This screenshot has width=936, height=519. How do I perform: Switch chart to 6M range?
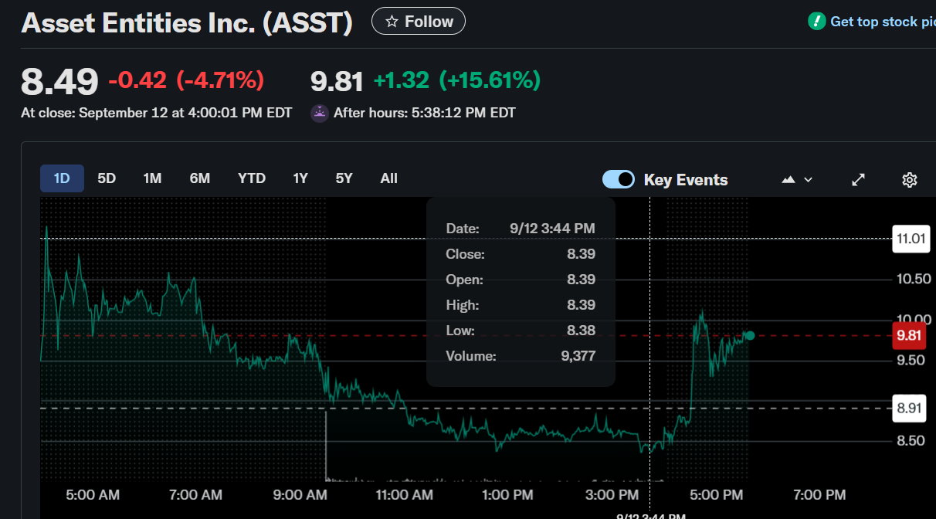(199, 178)
